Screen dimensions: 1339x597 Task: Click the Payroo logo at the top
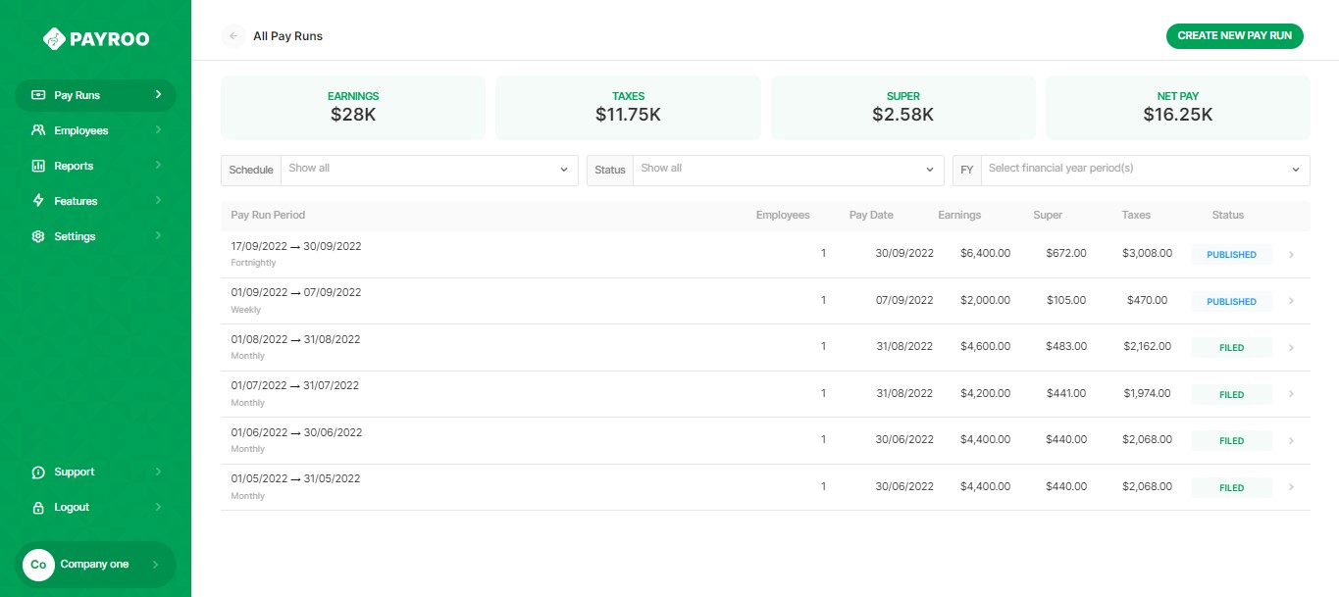pyautogui.click(x=97, y=38)
